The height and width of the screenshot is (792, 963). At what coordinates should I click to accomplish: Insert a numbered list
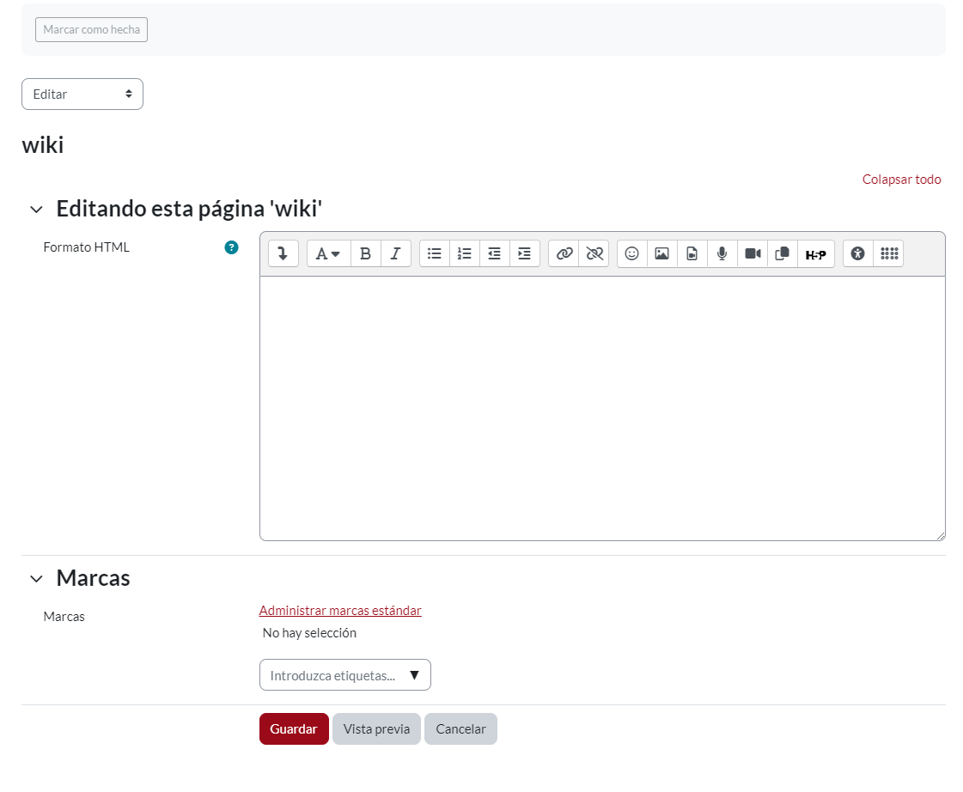click(465, 253)
